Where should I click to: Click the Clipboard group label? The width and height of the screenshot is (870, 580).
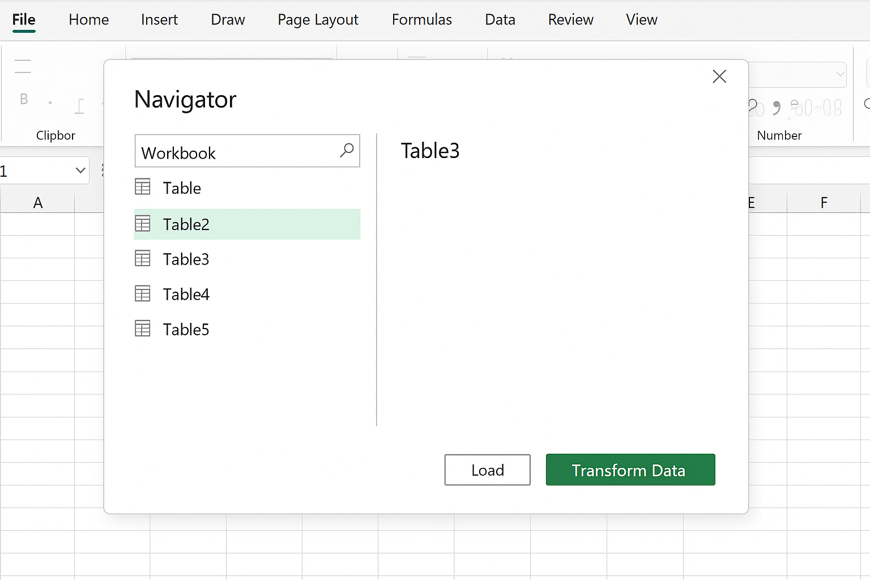(56, 135)
